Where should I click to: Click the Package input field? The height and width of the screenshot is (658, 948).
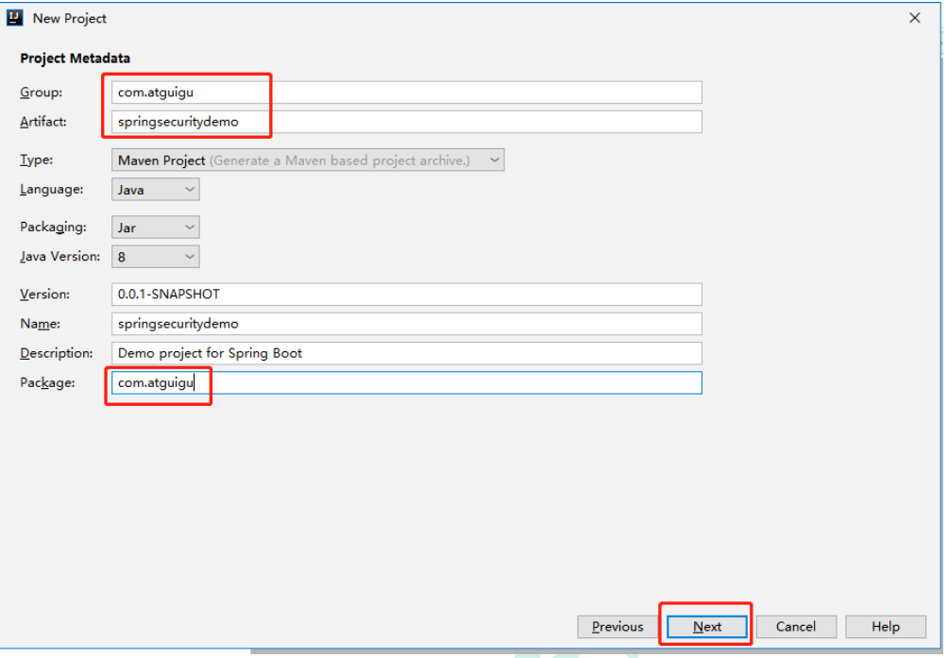point(406,383)
